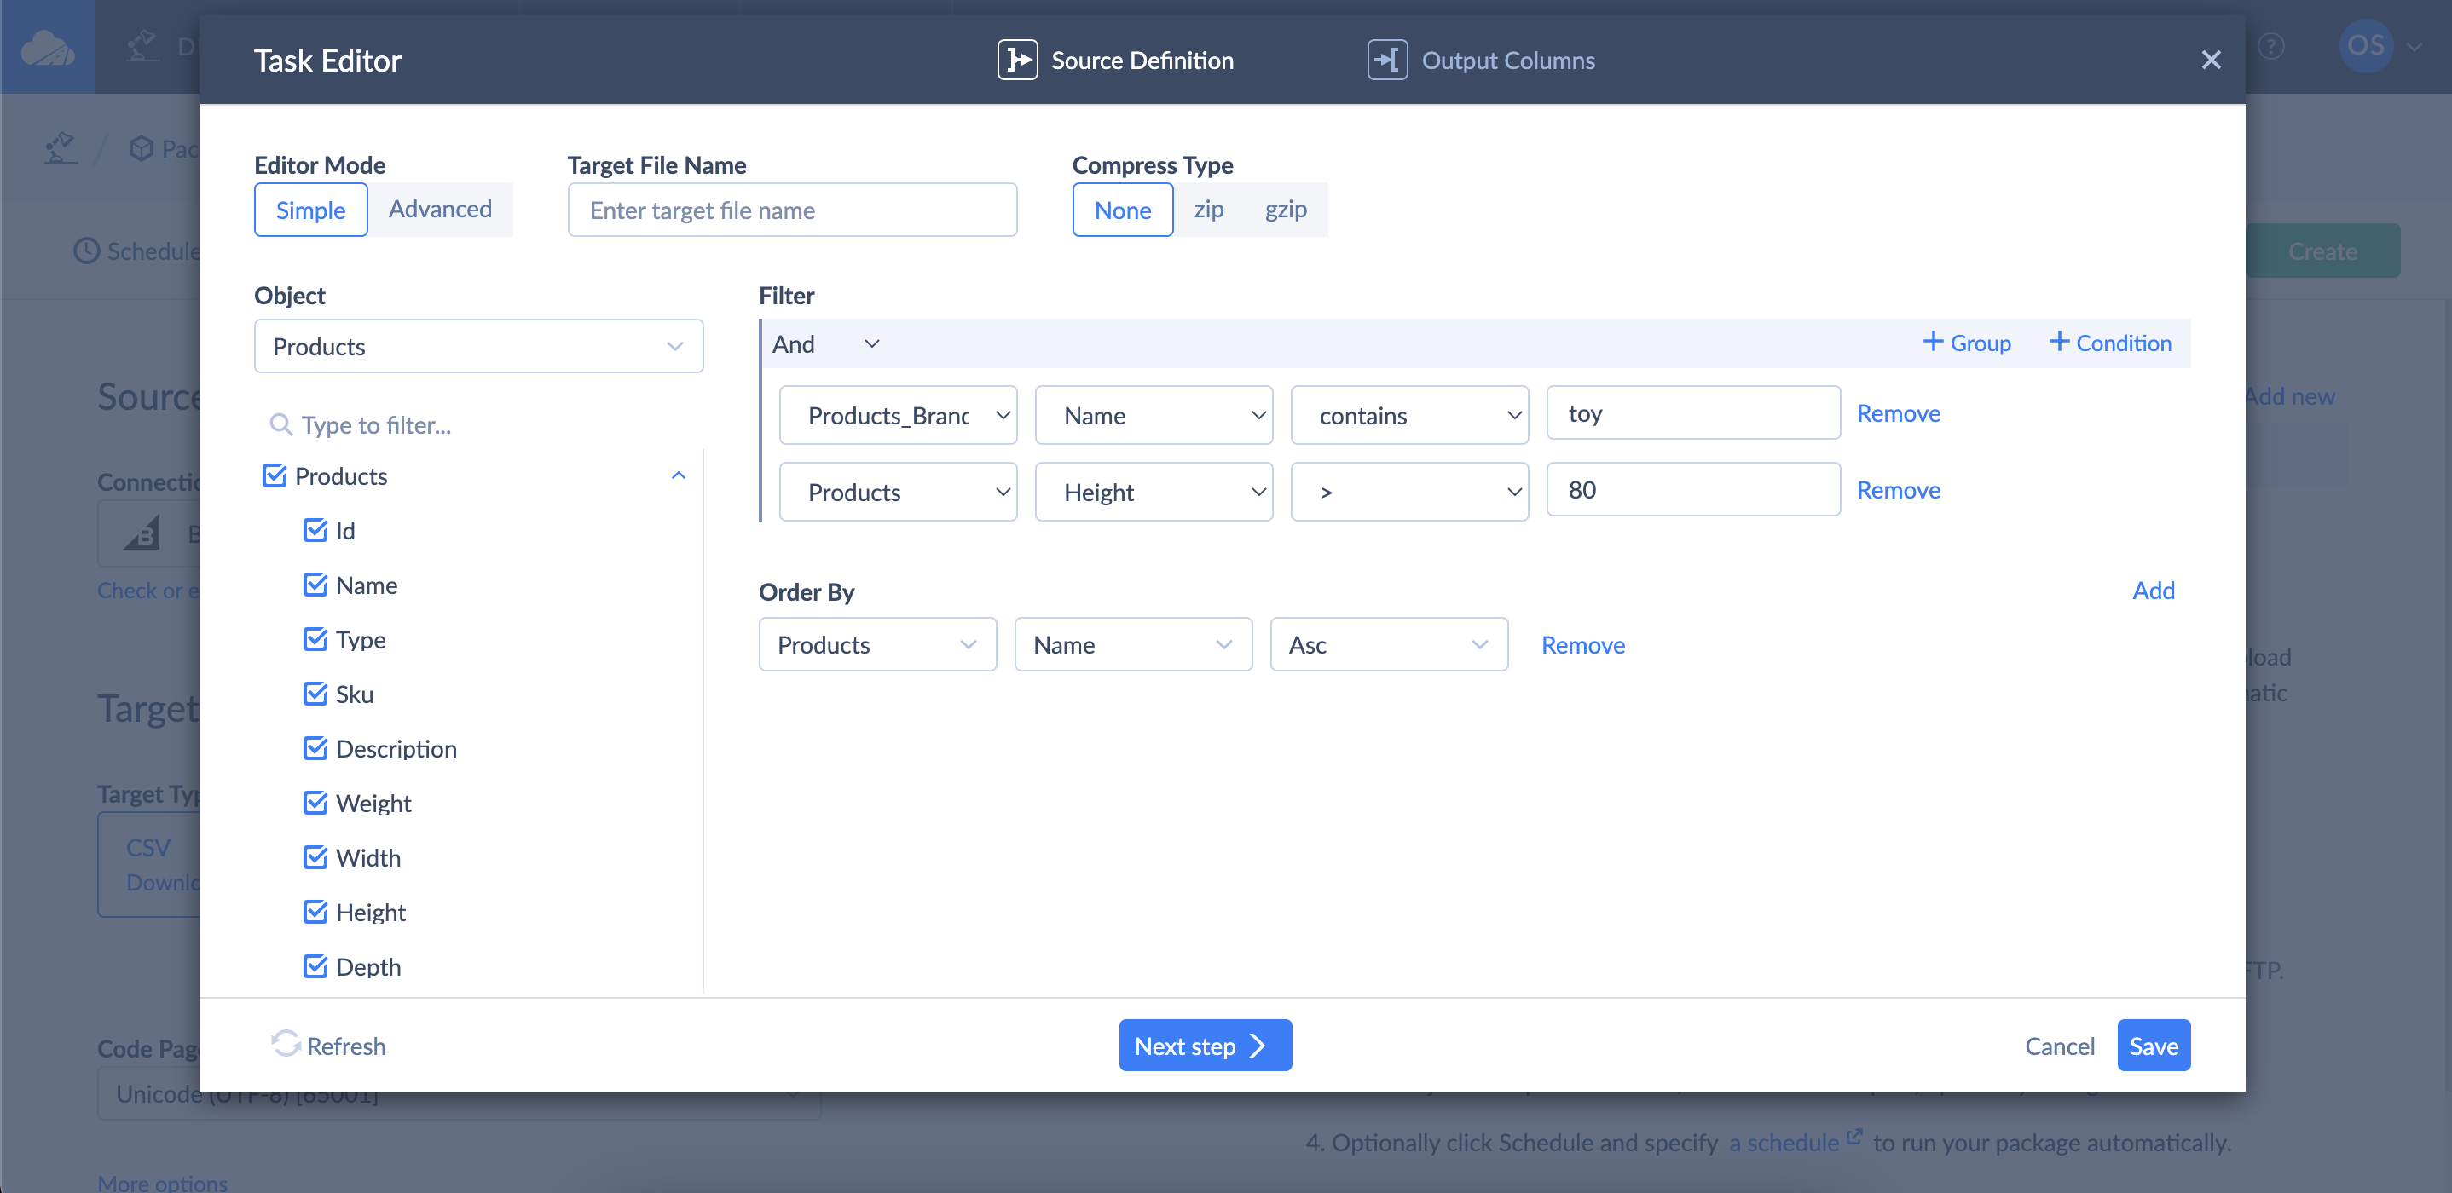Click 'a schedule' link in background page
2452x1193 pixels.
1784,1143
